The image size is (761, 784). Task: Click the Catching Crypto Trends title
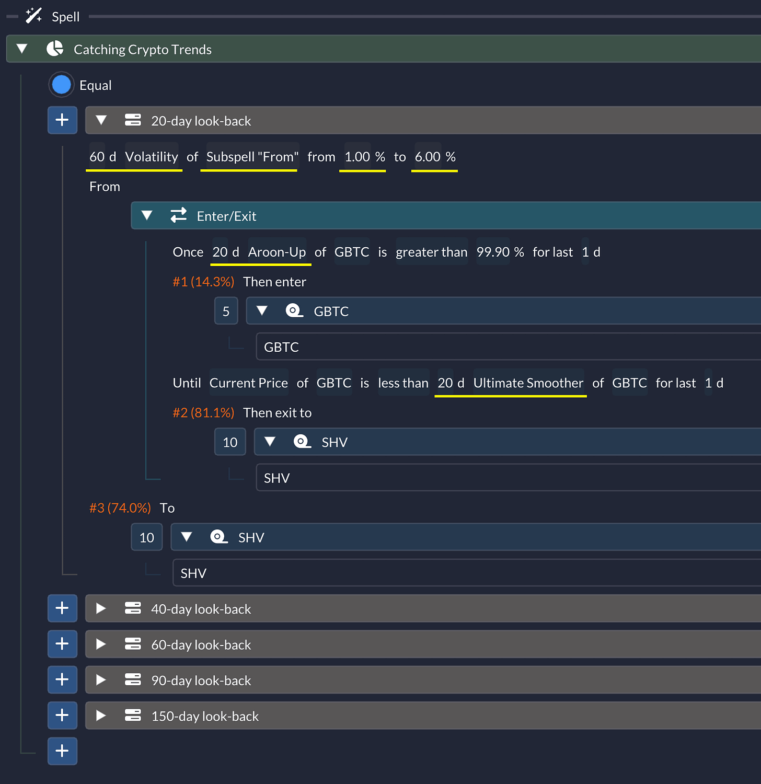click(x=143, y=50)
